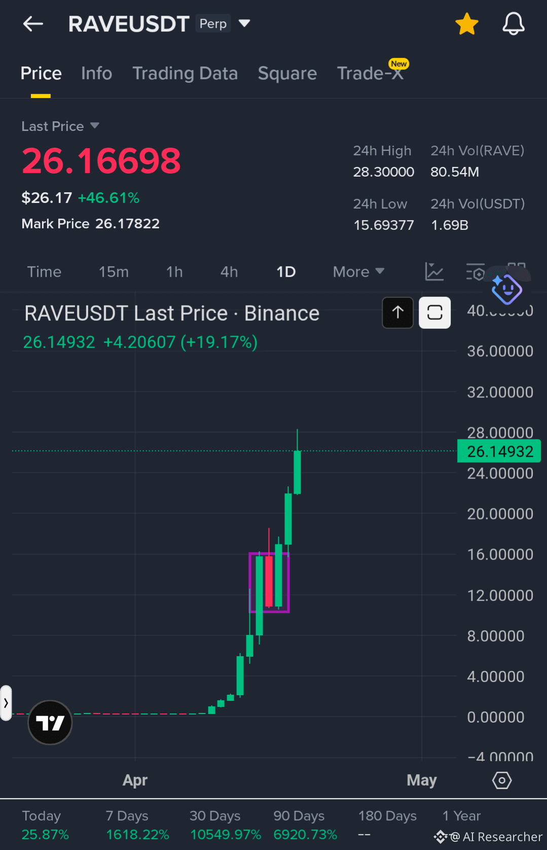Open hexagon chart axis settings icon
This screenshot has width=547, height=850.
[502, 780]
